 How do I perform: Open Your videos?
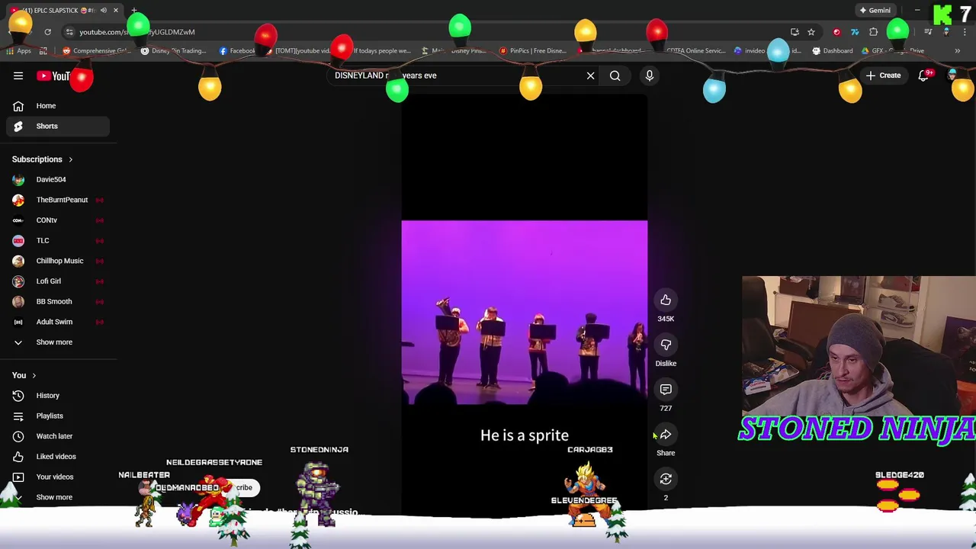pos(57,477)
